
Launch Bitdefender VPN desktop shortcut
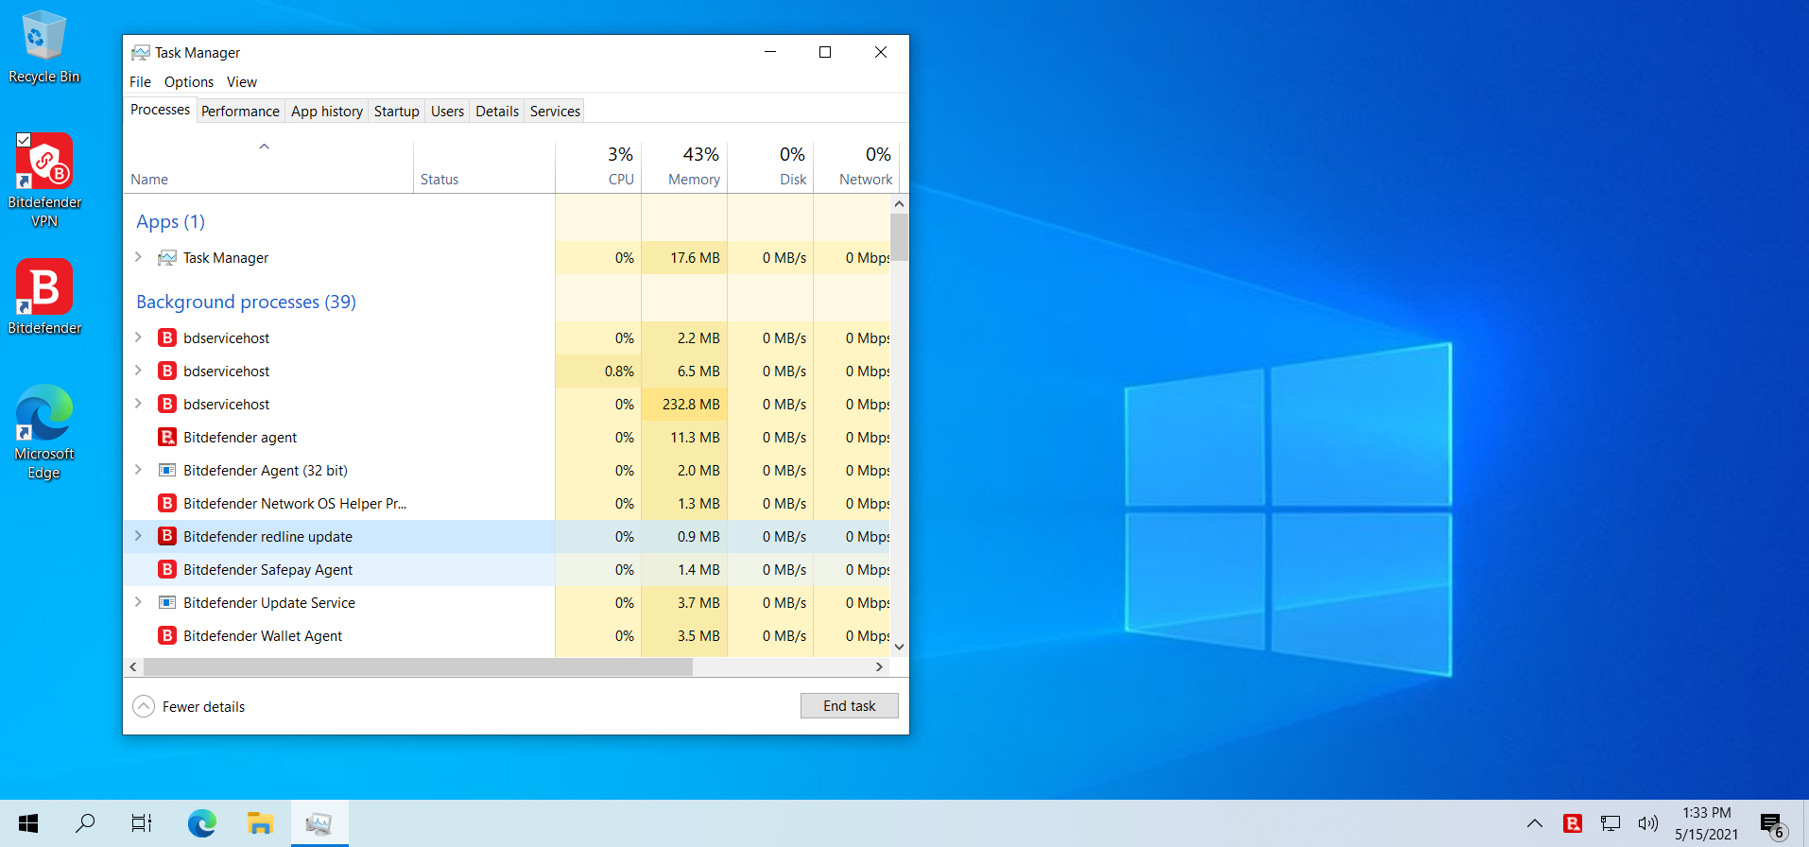44,180
